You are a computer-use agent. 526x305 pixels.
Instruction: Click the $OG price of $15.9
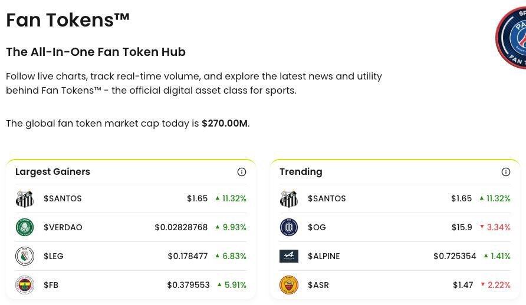(x=462, y=227)
